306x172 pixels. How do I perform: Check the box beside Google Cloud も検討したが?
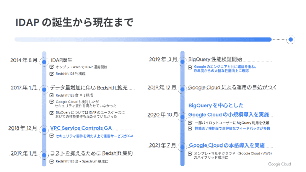point(52,102)
